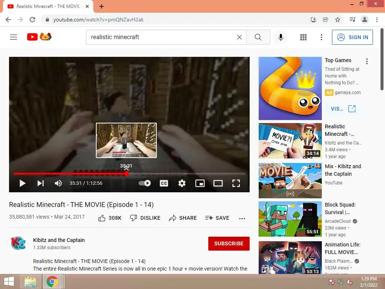Open options menu for Top Games ad
The height and width of the screenshot is (289, 385).
click(367, 61)
